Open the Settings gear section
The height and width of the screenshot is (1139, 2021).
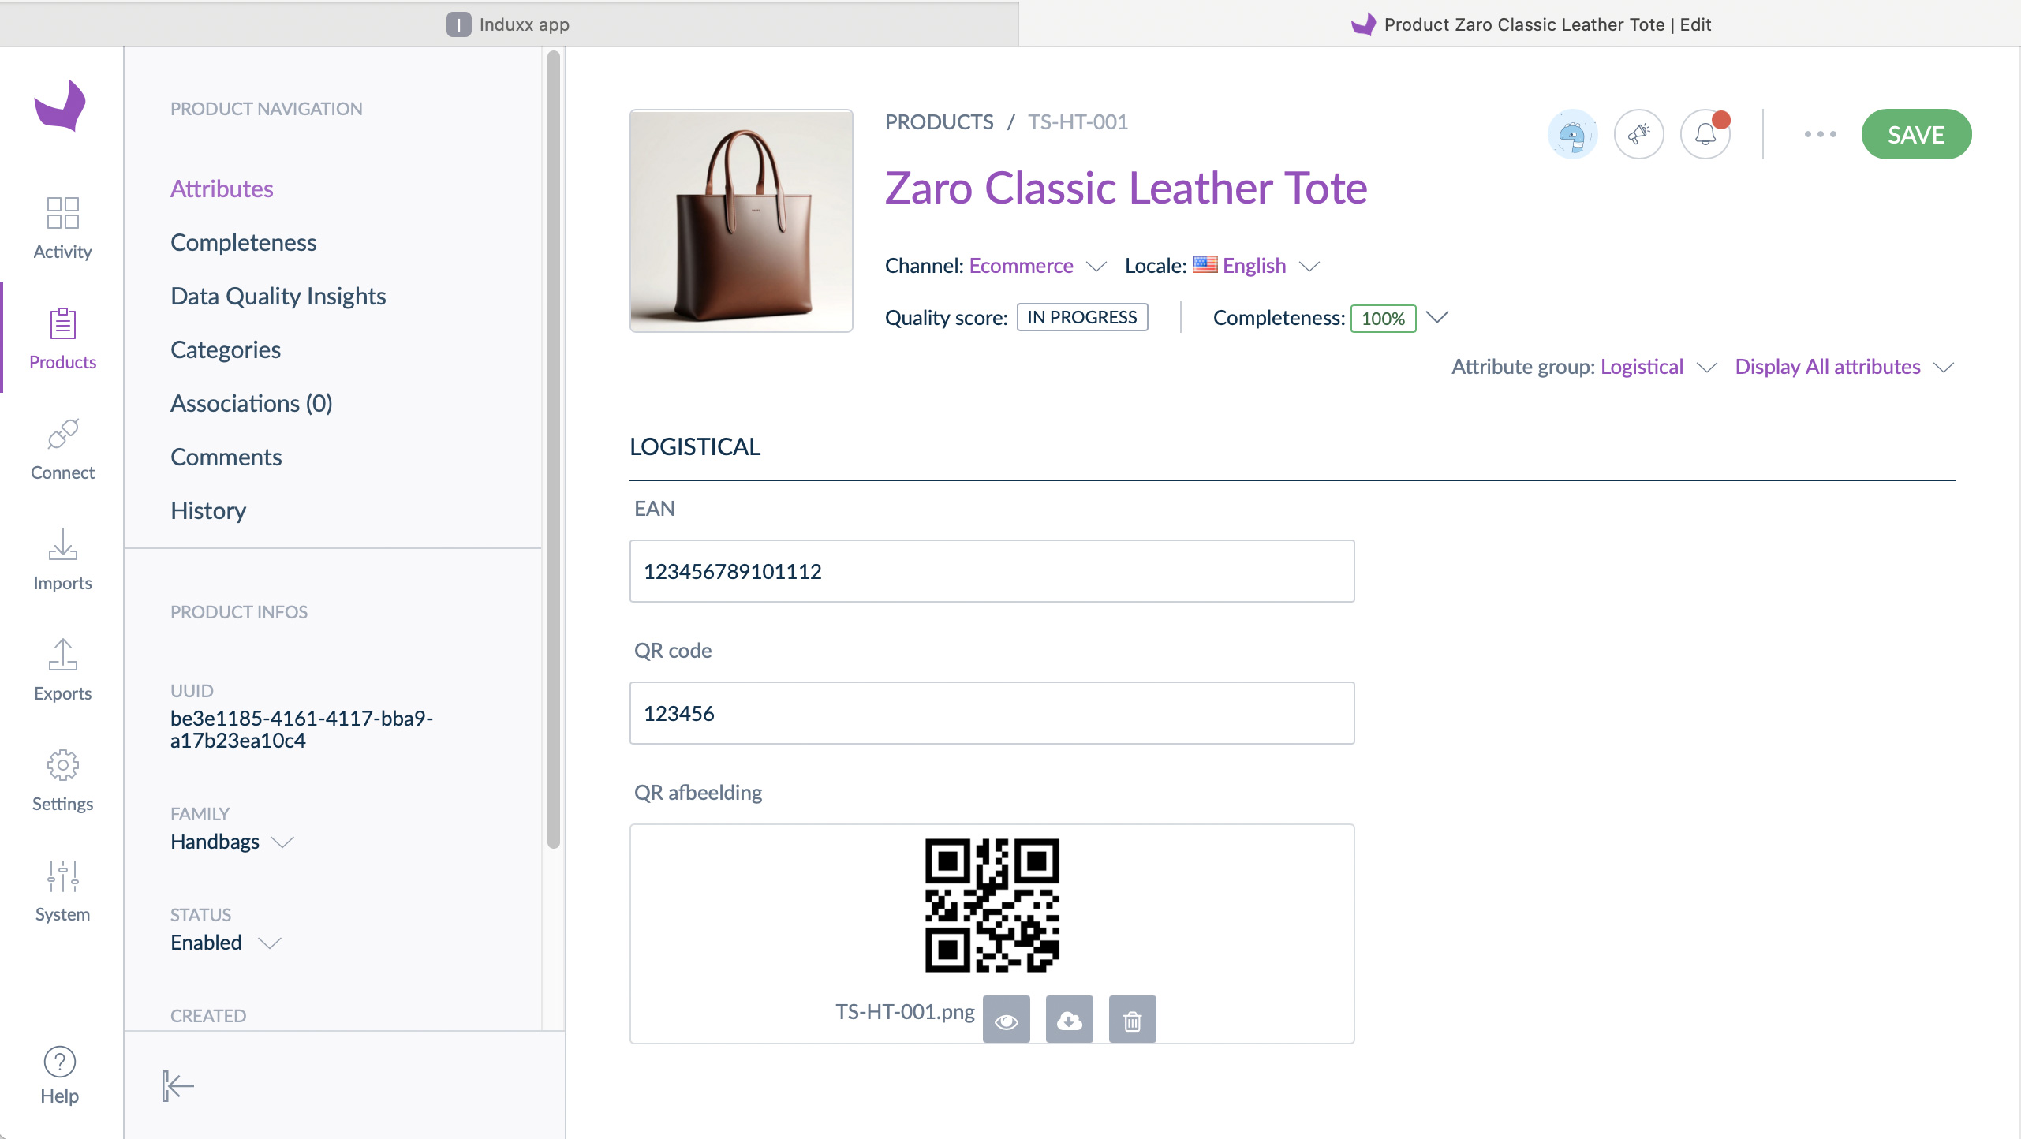point(62,779)
